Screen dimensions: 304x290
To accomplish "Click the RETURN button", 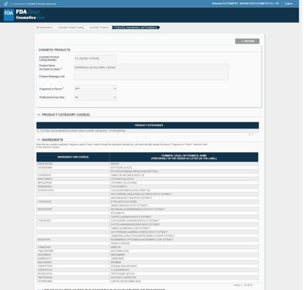I will (x=247, y=41).
